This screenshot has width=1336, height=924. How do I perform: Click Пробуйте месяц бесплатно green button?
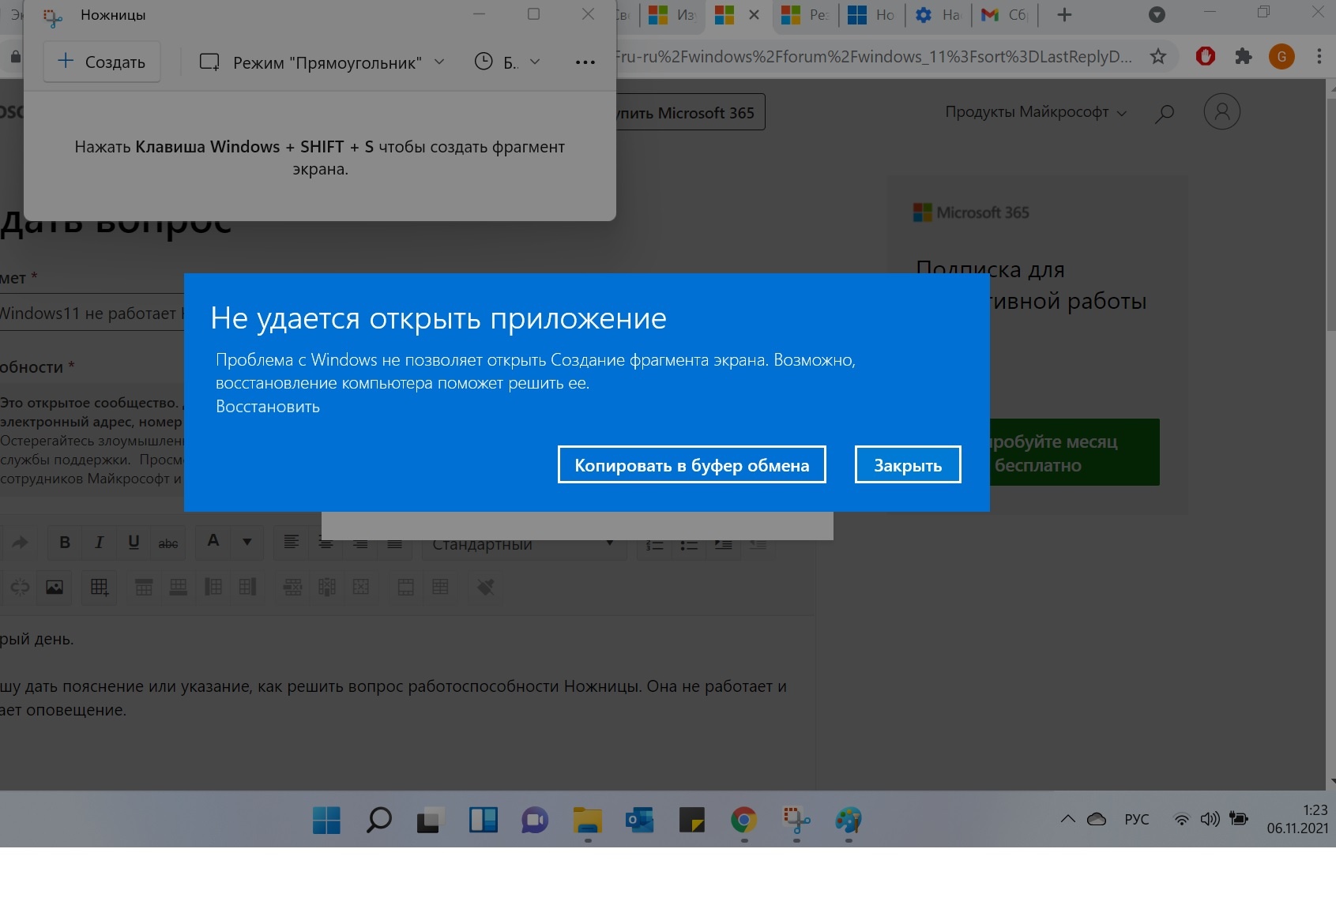pos(1074,453)
